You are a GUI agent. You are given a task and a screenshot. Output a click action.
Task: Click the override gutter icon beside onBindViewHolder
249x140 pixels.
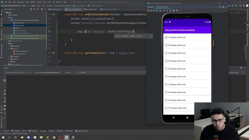click(54, 14)
